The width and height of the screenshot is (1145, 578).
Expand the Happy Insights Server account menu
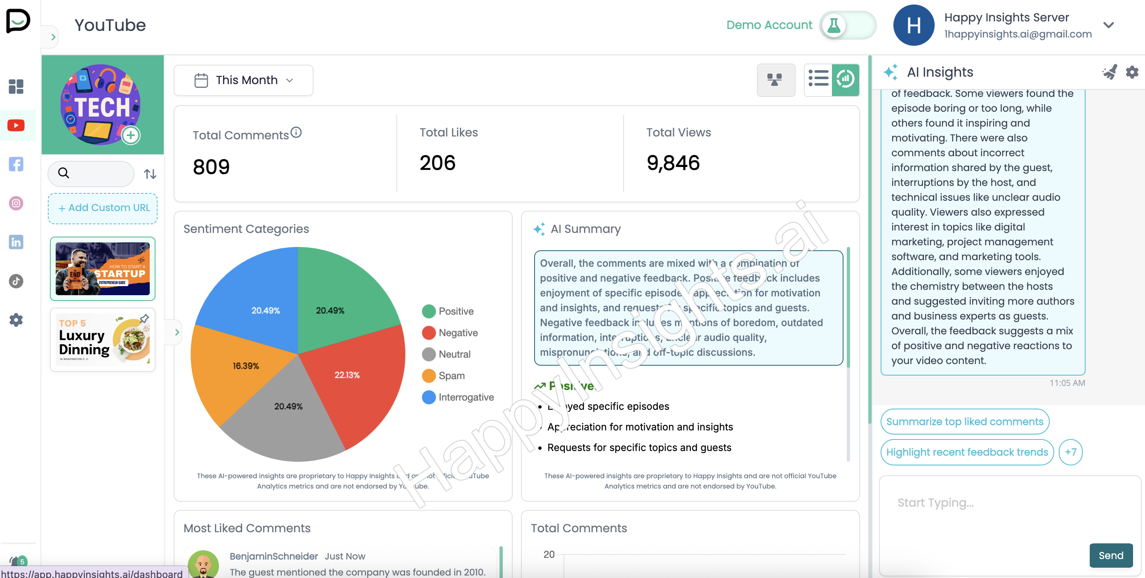click(1109, 25)
